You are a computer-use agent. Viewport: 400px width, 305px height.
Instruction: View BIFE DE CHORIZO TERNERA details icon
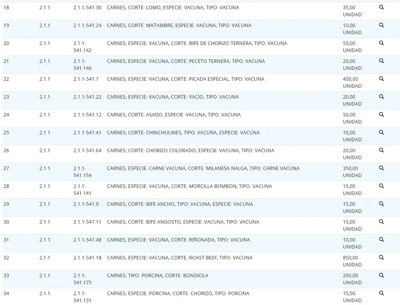(x=381, y=43)
